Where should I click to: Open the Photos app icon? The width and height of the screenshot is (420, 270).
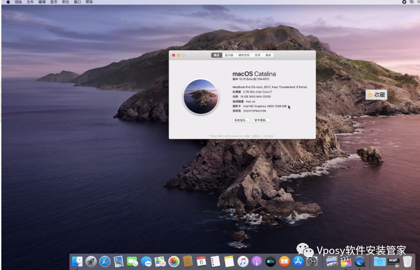pos(174,262)
